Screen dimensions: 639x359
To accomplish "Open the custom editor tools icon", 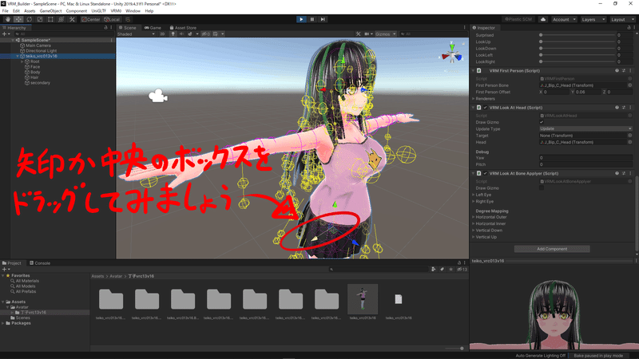I will [x=72, y=19].
